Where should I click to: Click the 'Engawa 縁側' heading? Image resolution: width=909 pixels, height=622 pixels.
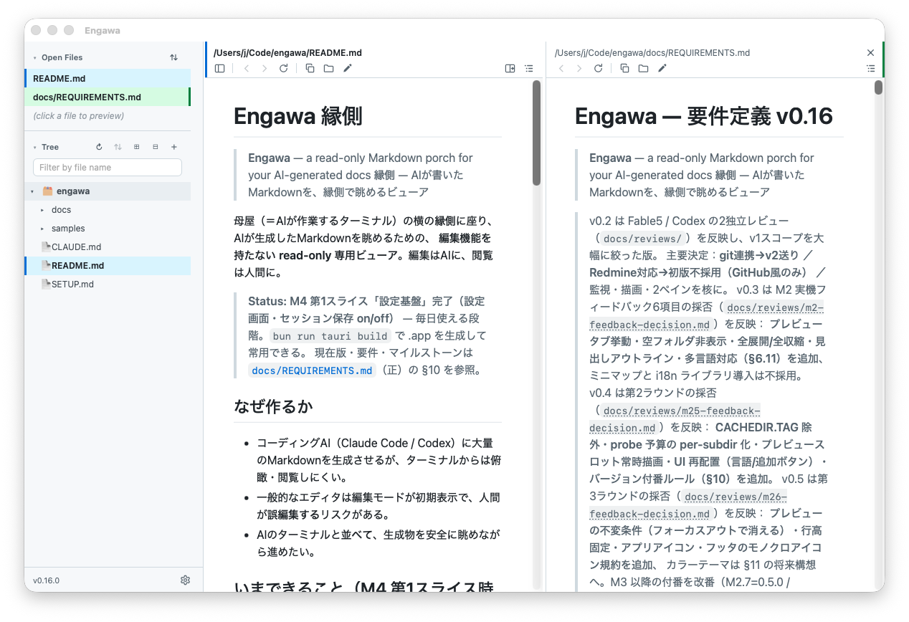tap(298, 116)
